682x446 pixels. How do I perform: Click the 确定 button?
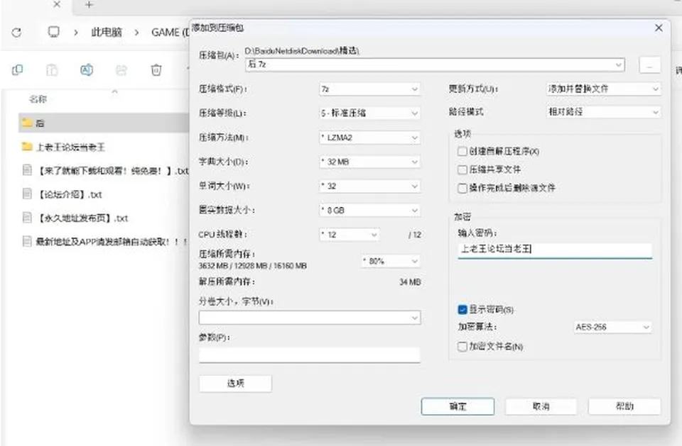(x=458, y=406)
